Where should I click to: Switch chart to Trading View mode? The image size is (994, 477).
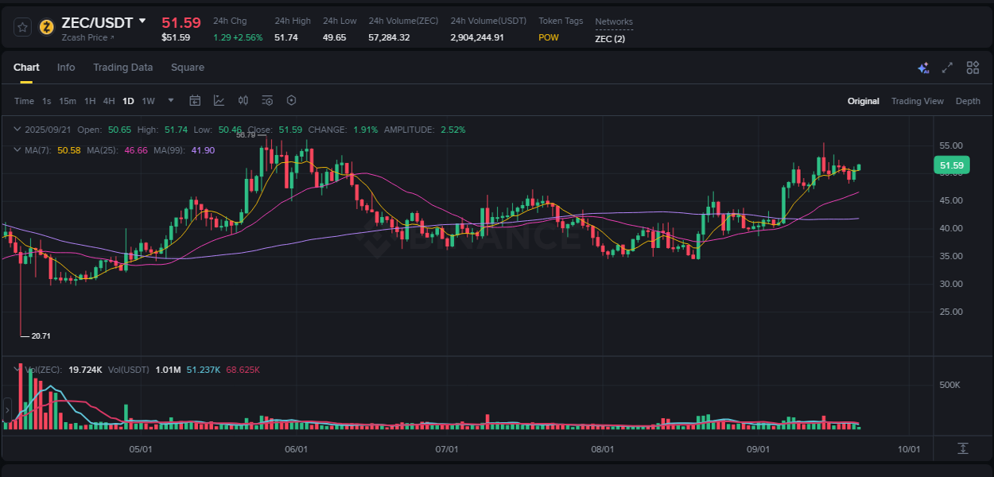pos(918,101)
